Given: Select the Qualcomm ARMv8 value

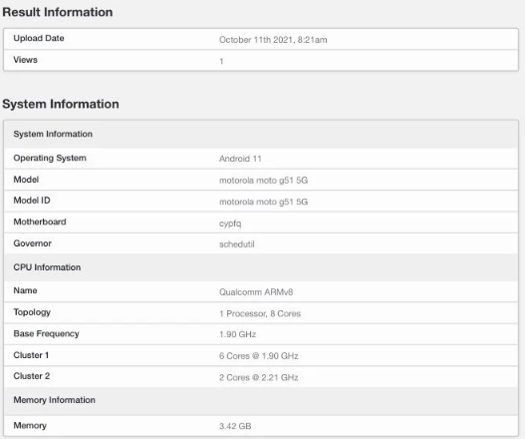Looking at the screenshot, I should (x=256, y=292).
